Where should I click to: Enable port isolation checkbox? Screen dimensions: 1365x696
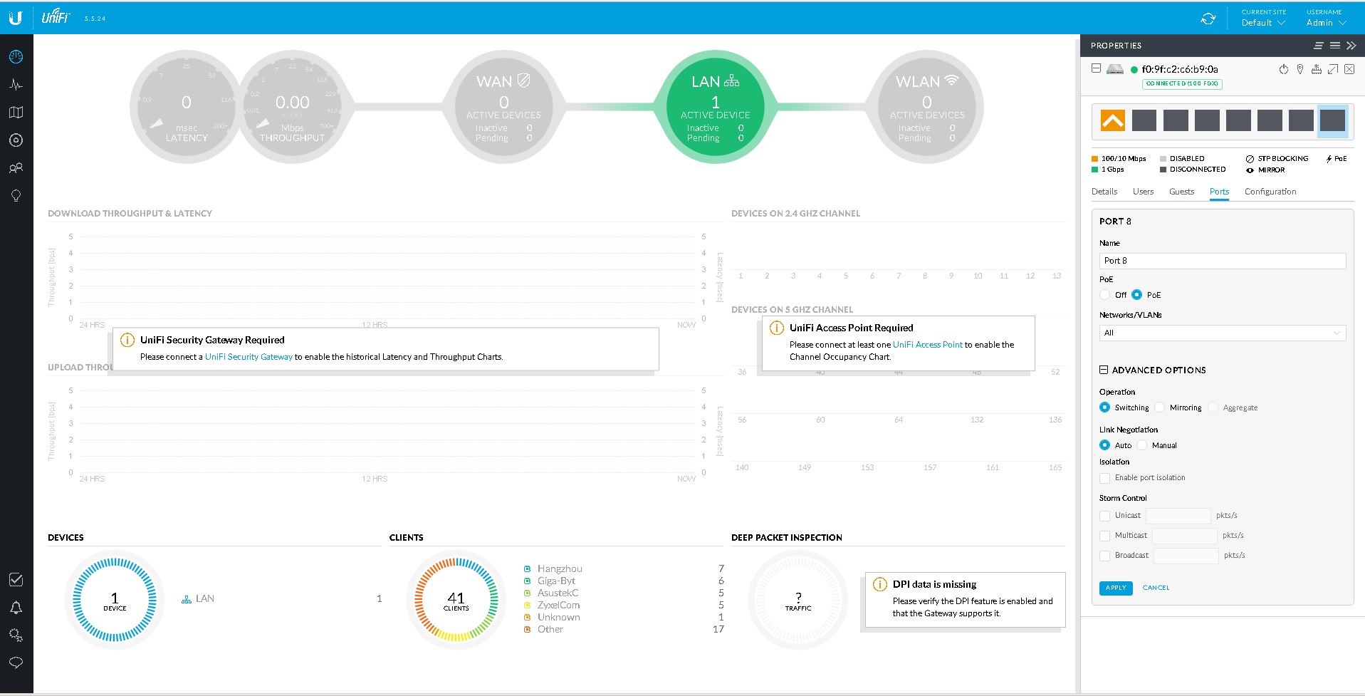[1105, 478]
